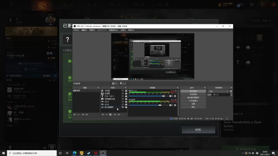Open settings gear for the second mixer channel
Screen dimensions: 278x156
click(x=175, y=105)
